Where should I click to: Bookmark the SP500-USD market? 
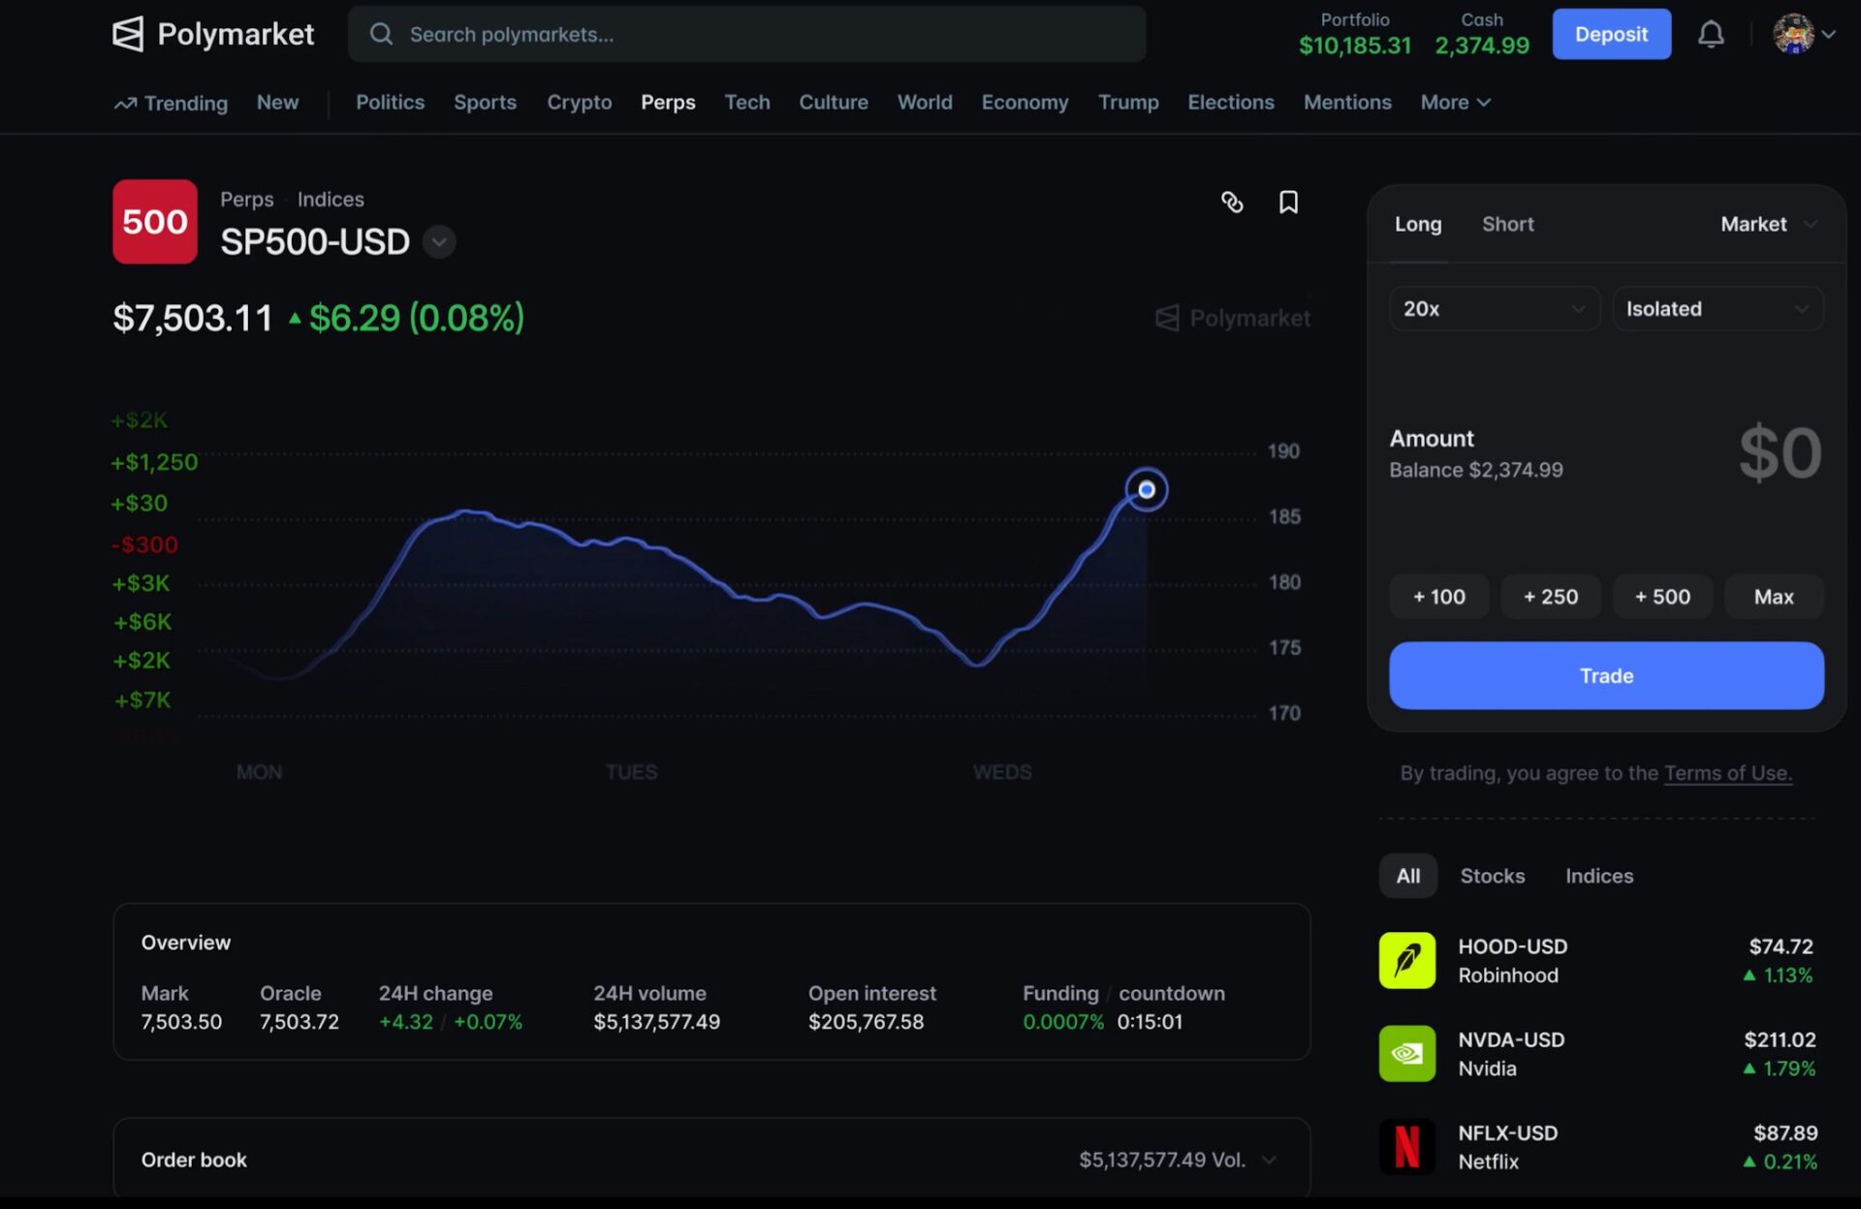1288,201
